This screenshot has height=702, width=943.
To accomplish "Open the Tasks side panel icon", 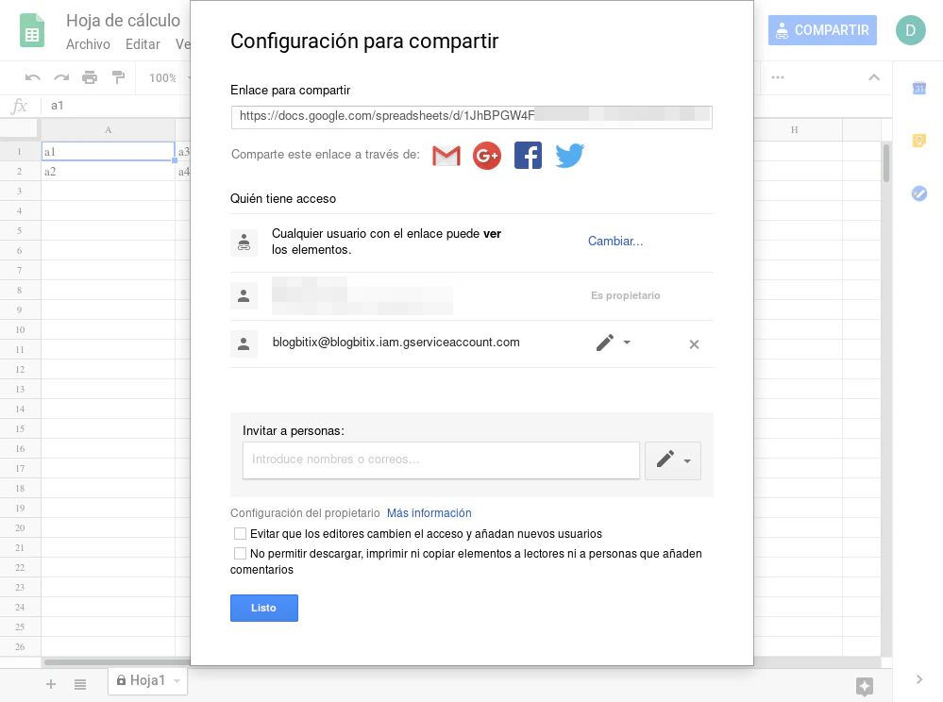I will 918,193.
